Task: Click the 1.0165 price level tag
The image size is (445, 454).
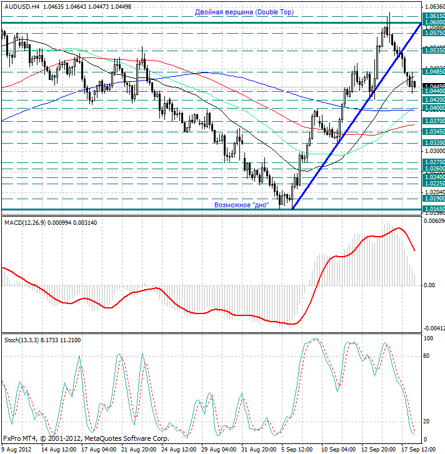Action: [433, 209]
